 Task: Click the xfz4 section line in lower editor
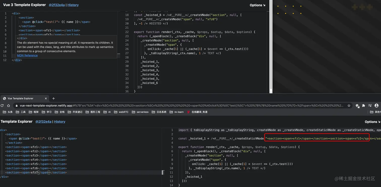coord(36,160)
